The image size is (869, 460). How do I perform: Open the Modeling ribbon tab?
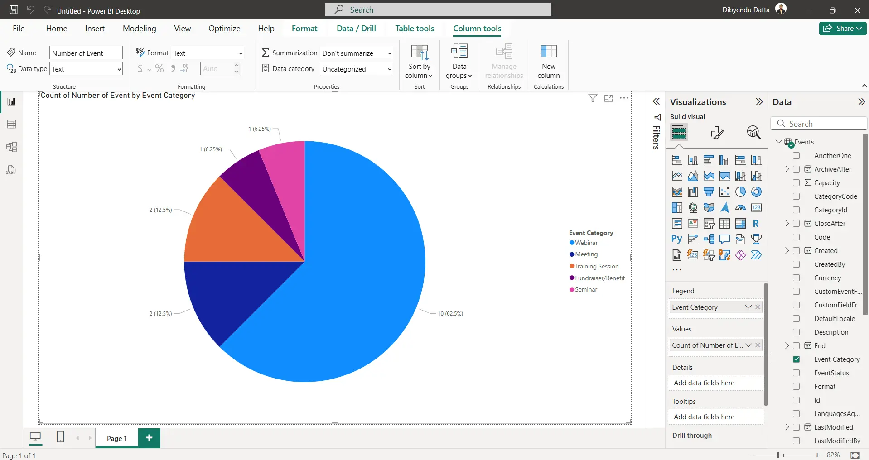[139, 29]
